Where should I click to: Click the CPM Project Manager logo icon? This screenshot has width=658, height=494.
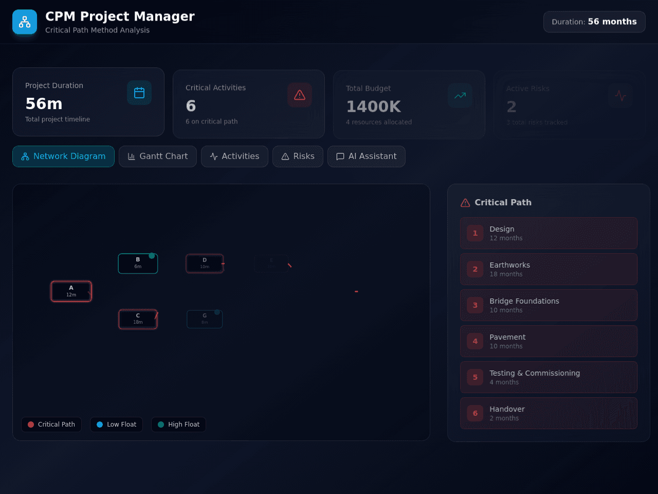click(x=25, y=22)
